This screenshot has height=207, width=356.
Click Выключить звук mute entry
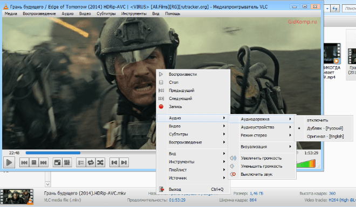[x=262, y=174]
